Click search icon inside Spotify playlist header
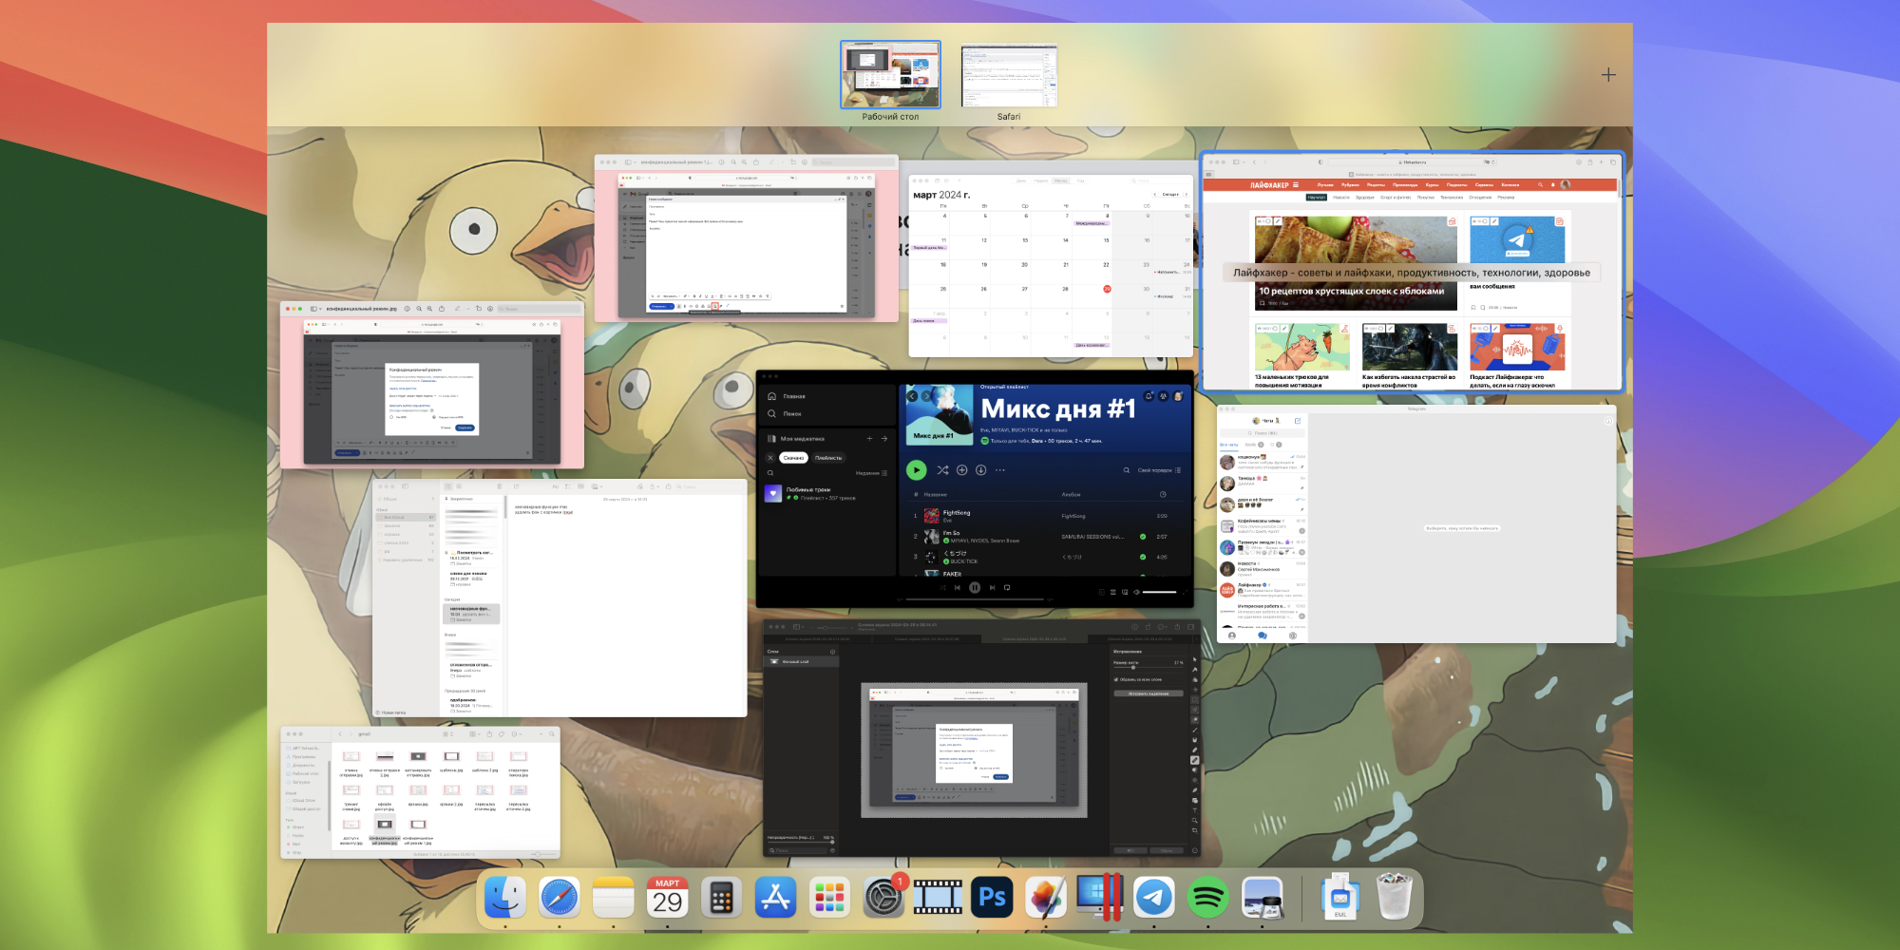Screen dimensions: 1900x950 (x=1127, y=470)
